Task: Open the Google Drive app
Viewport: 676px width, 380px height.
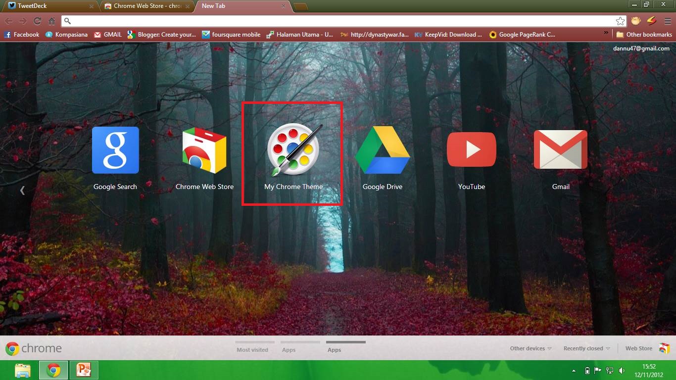Action: point(383,150)
